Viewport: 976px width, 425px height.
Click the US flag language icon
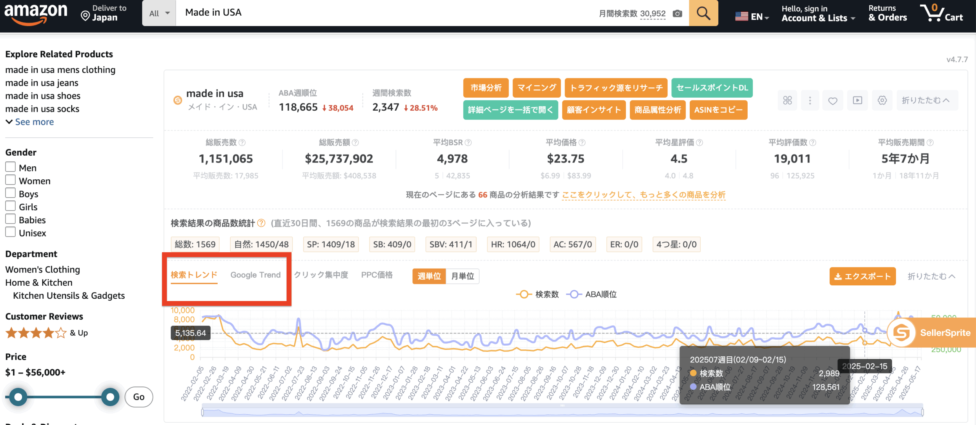(x=742, y=16)
